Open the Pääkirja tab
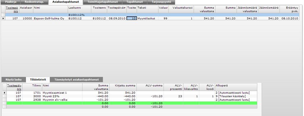This screenshot has height=116, width=304. 10,2
